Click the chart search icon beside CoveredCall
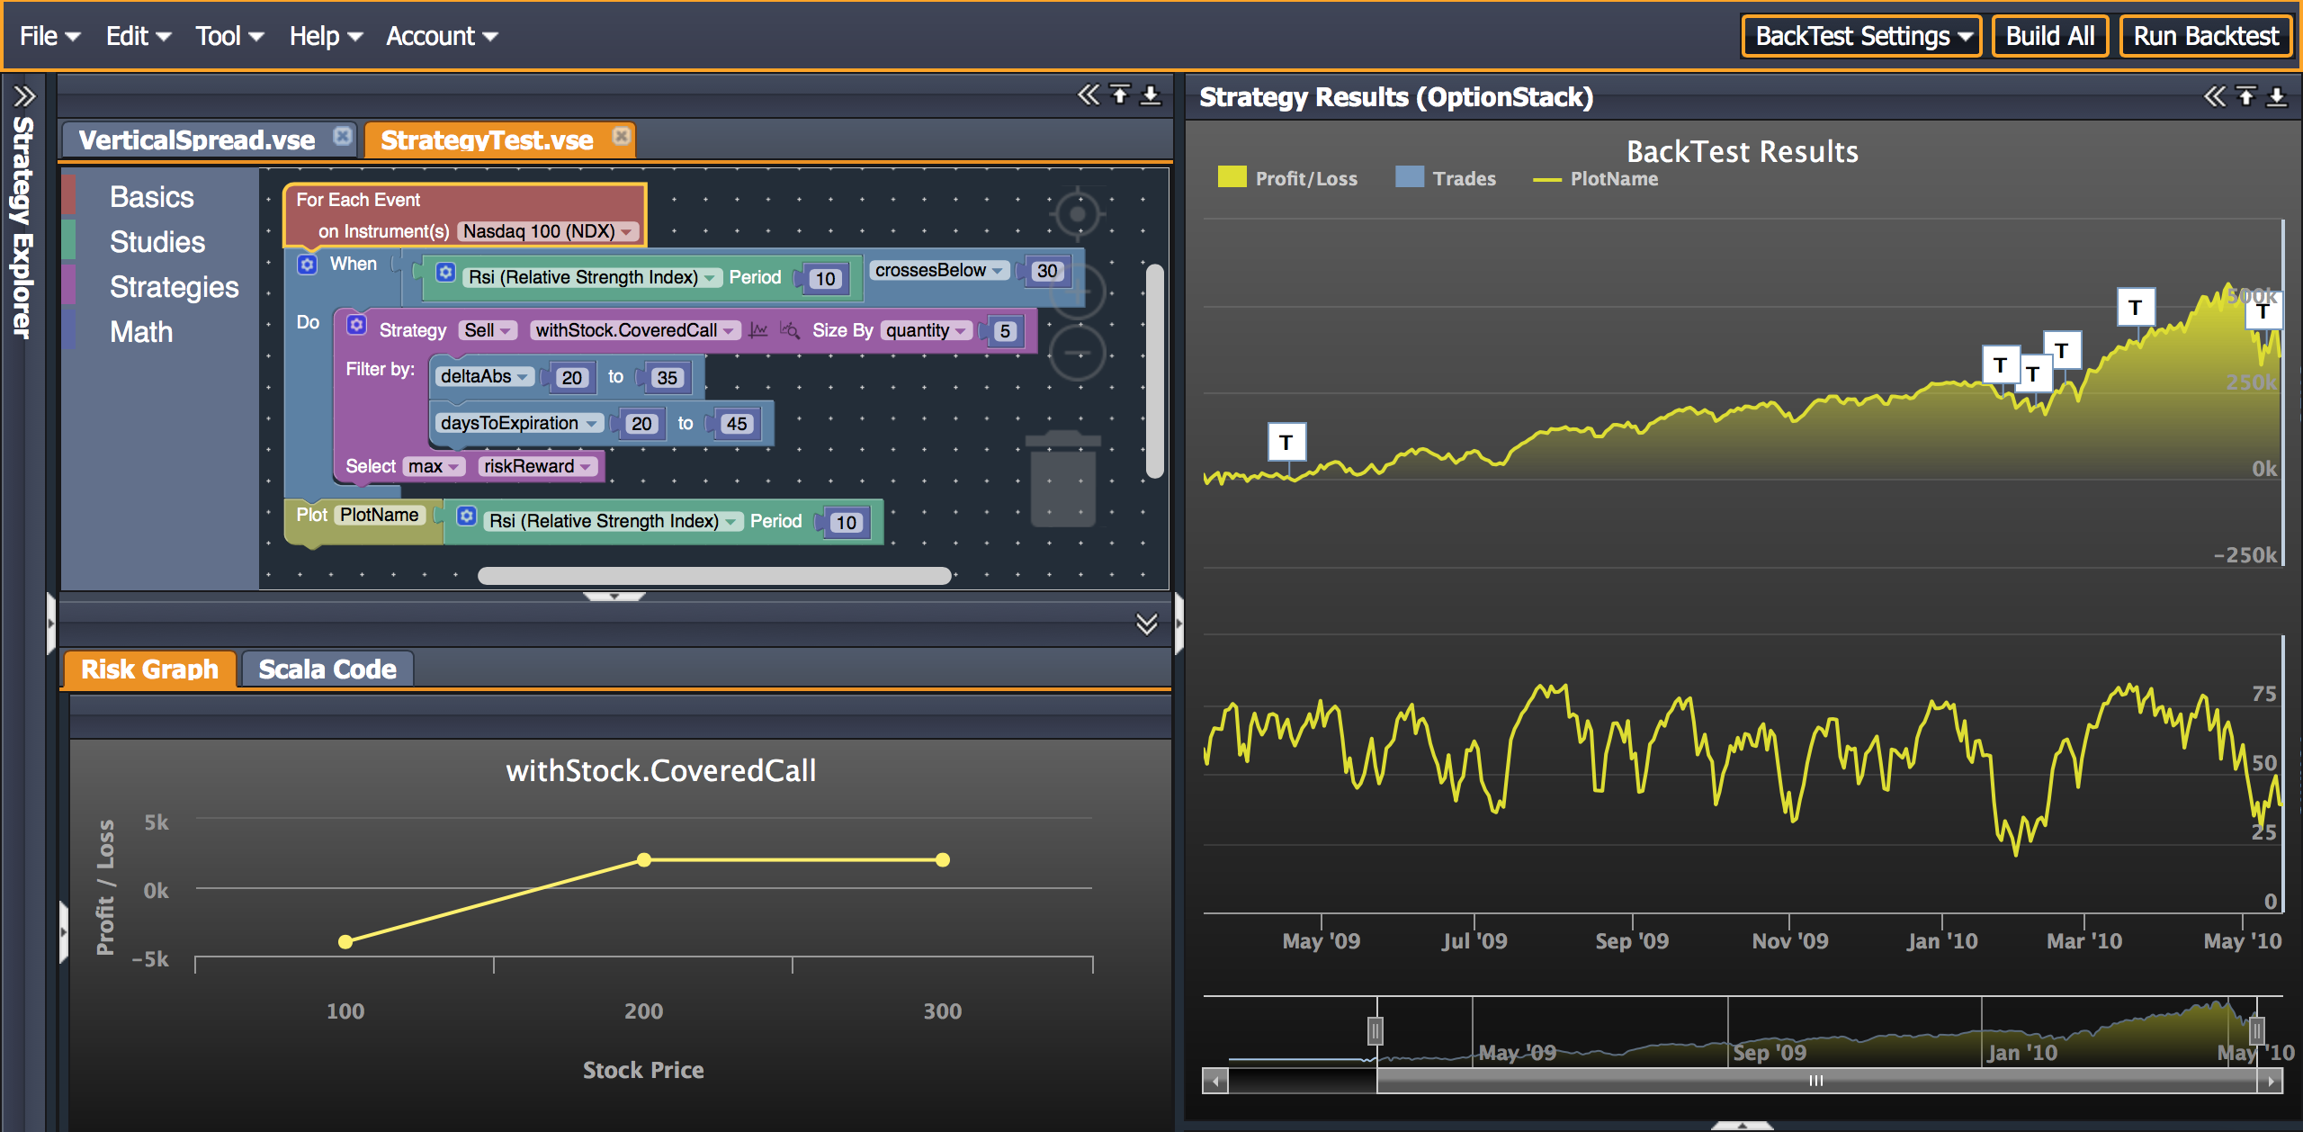 pos(789,330)
